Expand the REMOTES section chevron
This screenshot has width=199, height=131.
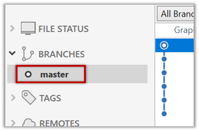click(12, 123)
